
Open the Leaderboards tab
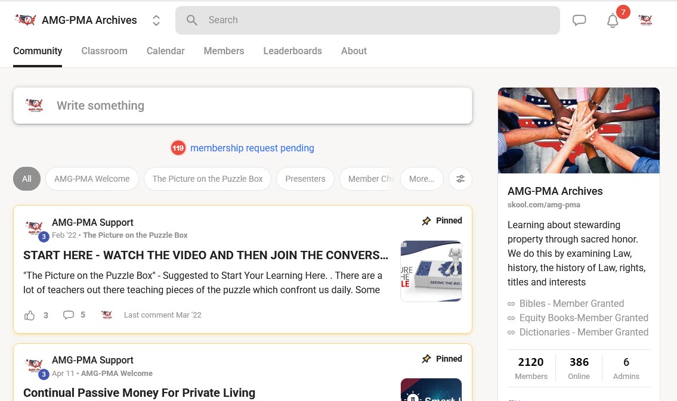pyautogui.click(x=292, y=51)
